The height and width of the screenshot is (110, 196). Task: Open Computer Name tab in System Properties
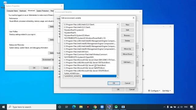click(12, 11)
